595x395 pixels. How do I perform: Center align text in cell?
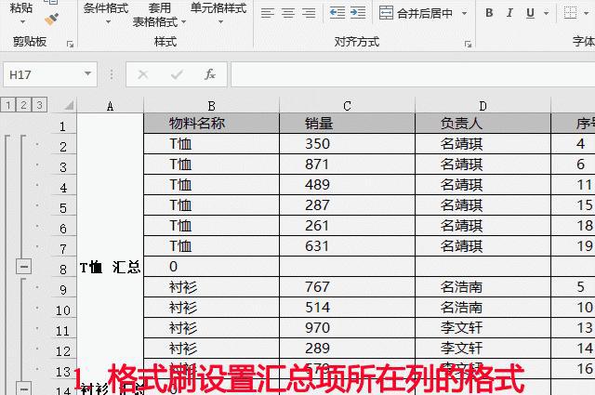288,13
